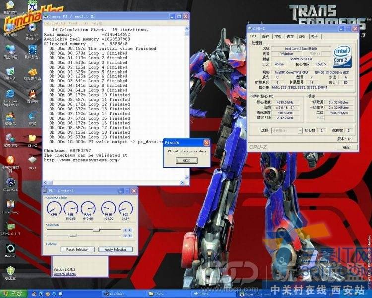Click the Super PI horizontal scrollbar left arrow
The width and height of the screenshot is (372, 298).
coord(45,182)
